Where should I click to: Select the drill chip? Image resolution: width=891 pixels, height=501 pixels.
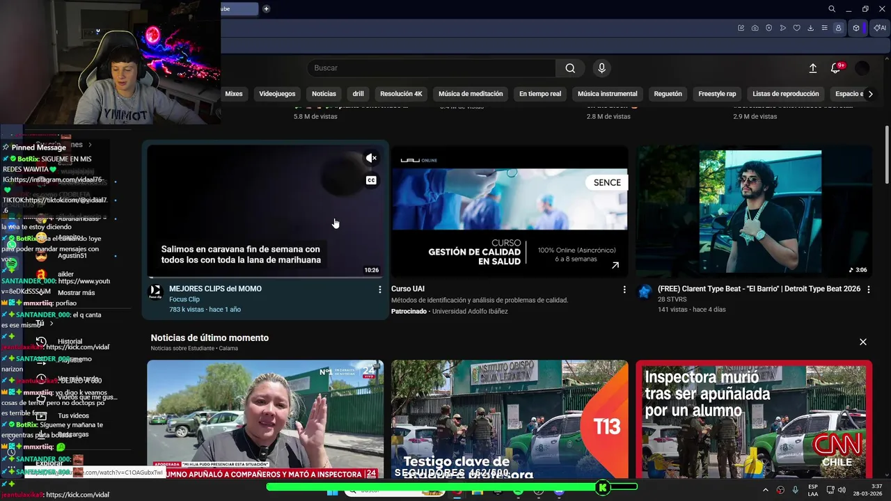[x=358, y=94]
